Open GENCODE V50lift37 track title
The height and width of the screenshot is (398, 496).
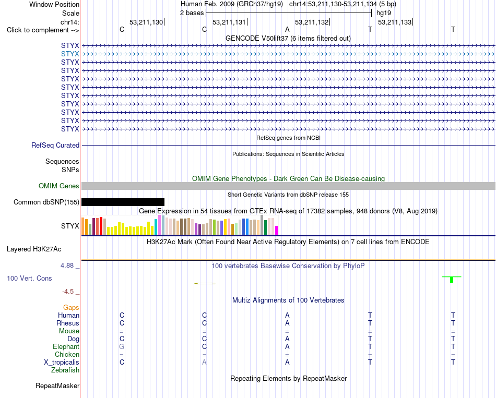pyautogui.click(x=288, y=38)
